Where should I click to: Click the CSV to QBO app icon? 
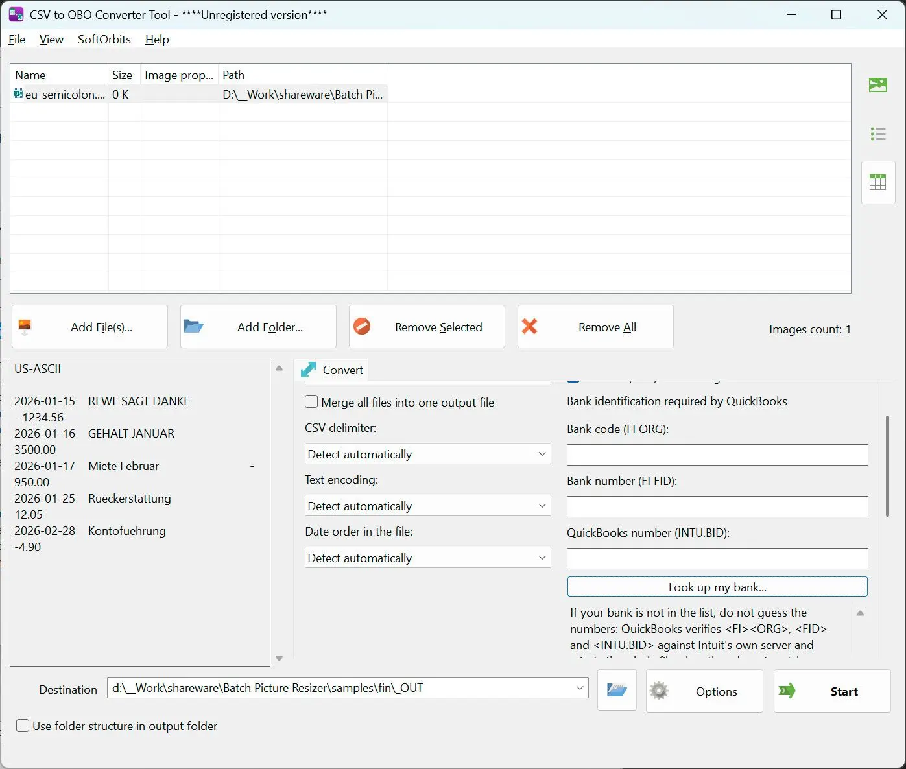(16, 14)
